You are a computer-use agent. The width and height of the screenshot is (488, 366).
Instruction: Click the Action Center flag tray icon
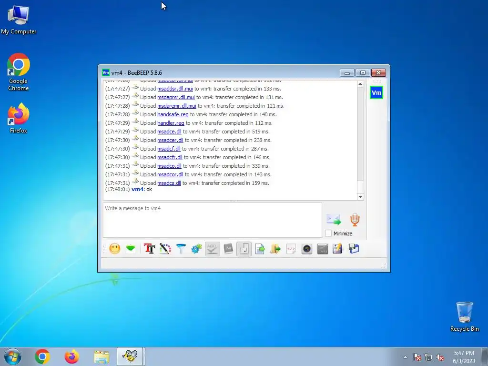click(x=417, y=357)
